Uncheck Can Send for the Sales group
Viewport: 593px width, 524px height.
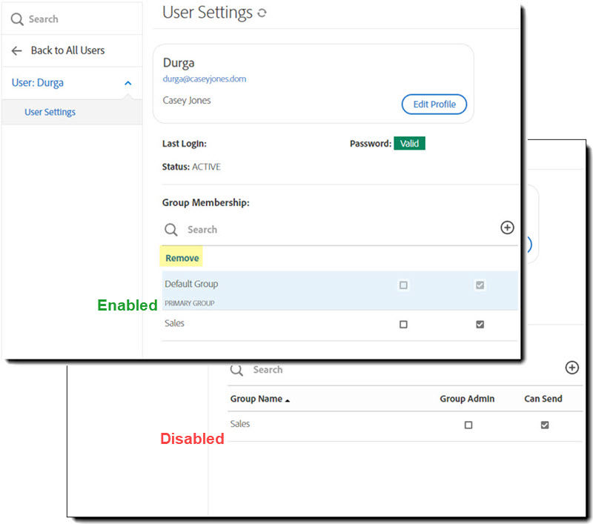[x=480, y=324]
